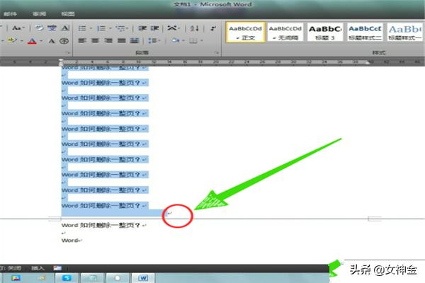
Task: Toggle 插入 (Insert) mode in status bar
Action: (38, 267)
